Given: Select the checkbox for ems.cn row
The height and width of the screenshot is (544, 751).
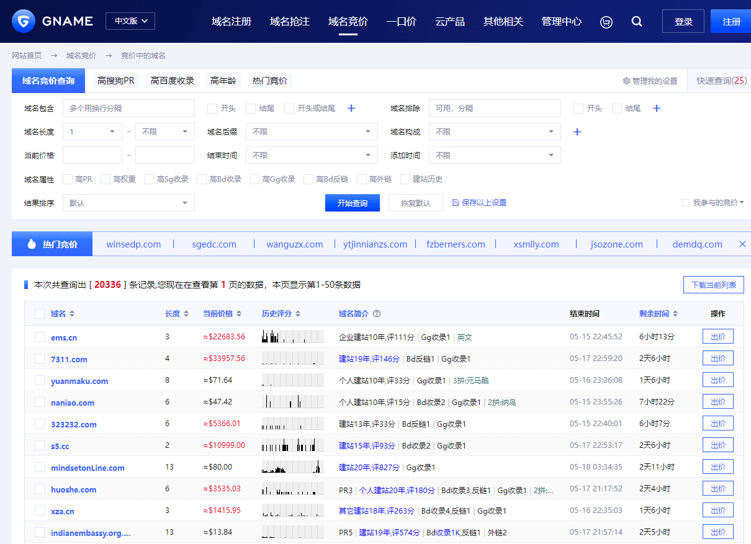Looking at the screenshot, I should [40, 337].
